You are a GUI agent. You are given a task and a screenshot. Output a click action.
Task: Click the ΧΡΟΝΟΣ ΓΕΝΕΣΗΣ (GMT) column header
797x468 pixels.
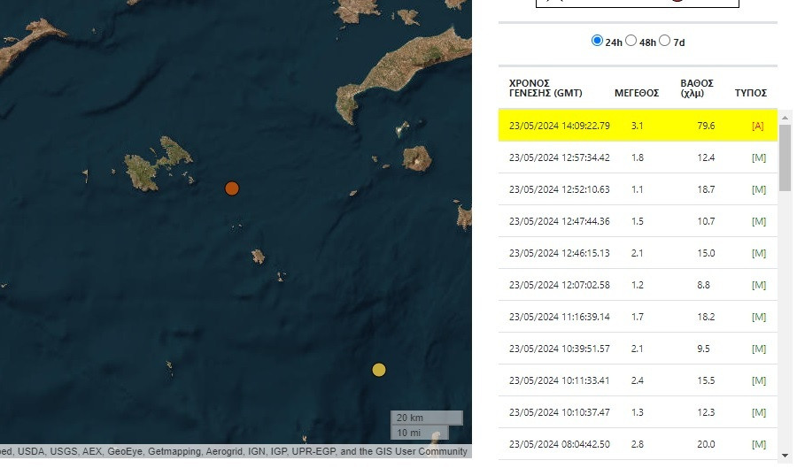[x=546, y=88]
